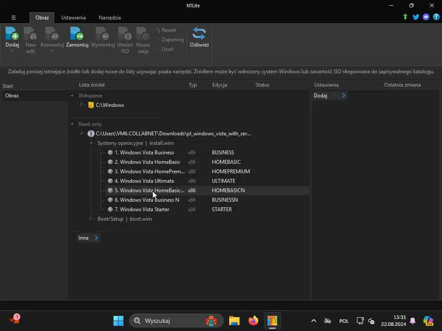Click the Utwórz ISO icon
Screen dimensions: 442x331
pos(125,33)
